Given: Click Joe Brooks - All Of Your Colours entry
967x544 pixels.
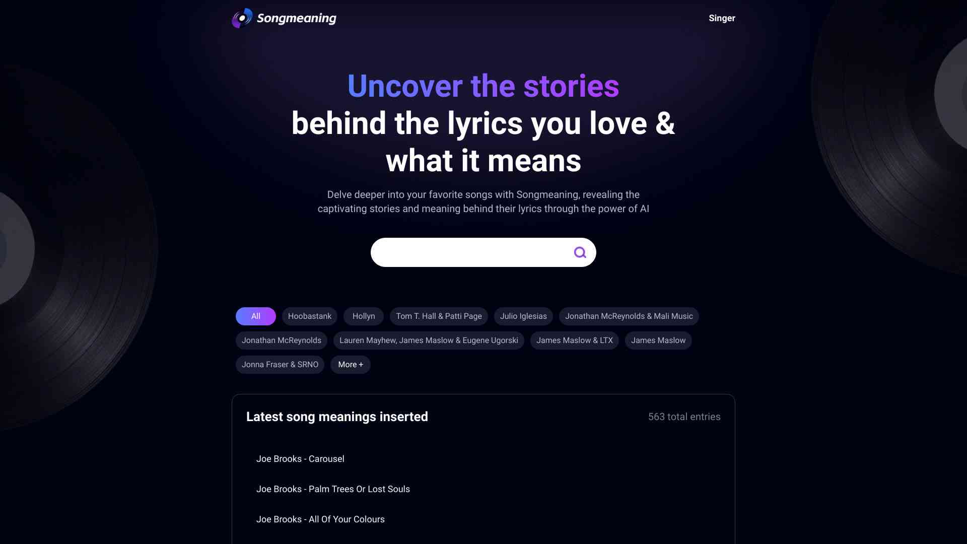Looking at the screenshot, I should (320, 519).
